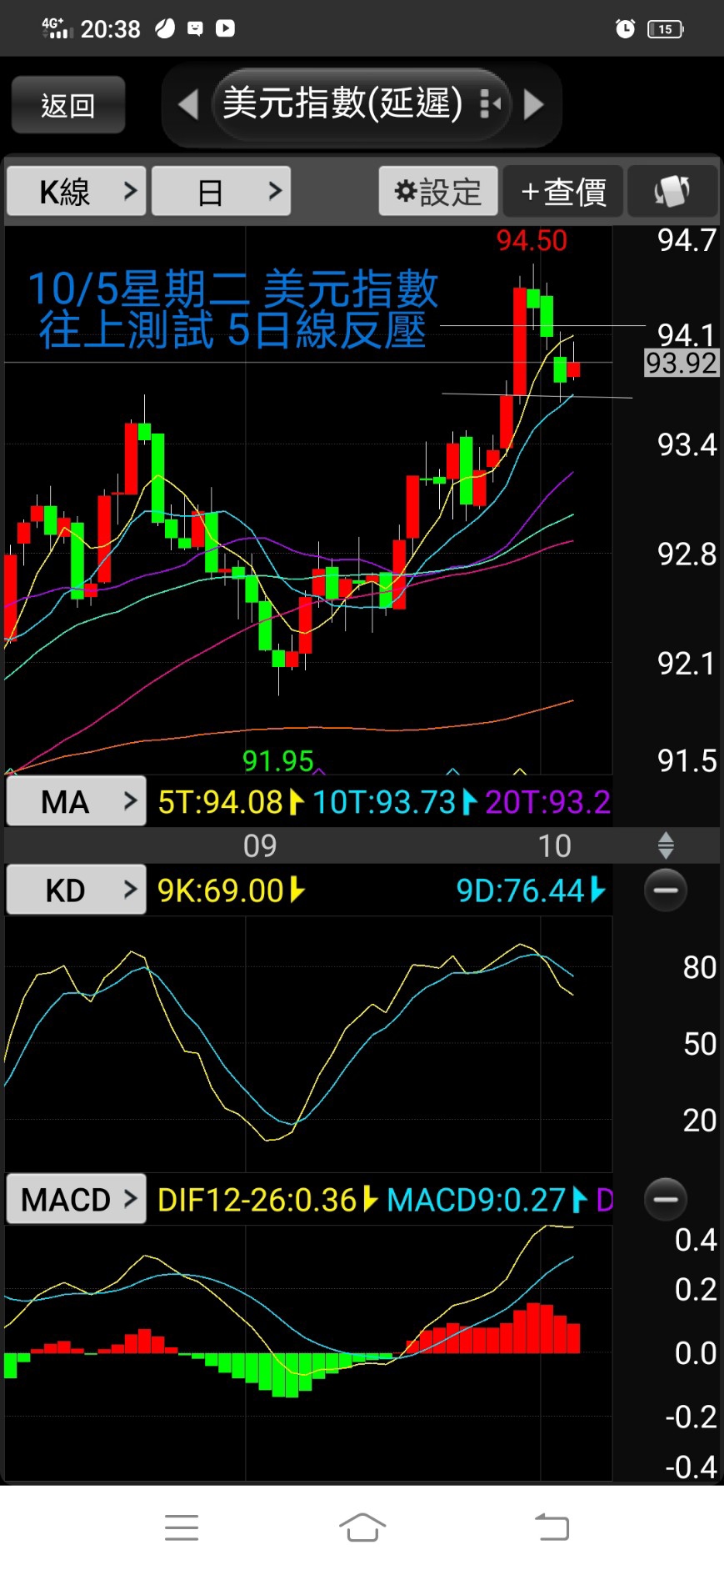Tap the +查價 price lookup button

tap(562, 192)
